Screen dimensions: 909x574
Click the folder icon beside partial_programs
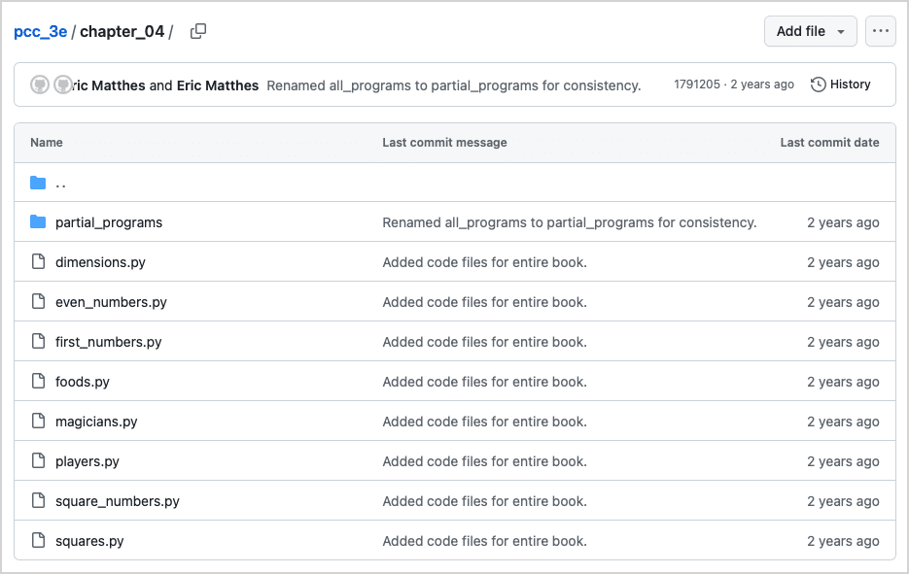tap(37, 221)
